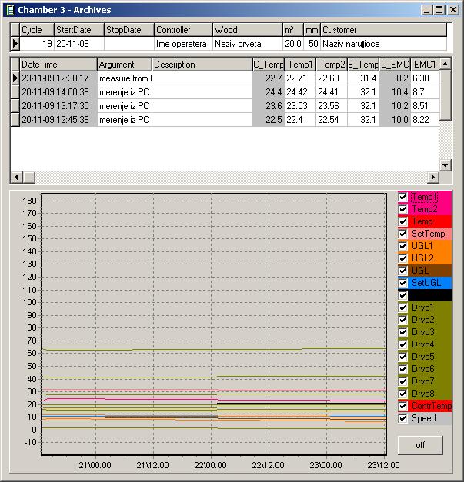The width and height of the screenshot is (464, 482).
Task: Click the StartDate column header
Action: click(x=79, y=30)
